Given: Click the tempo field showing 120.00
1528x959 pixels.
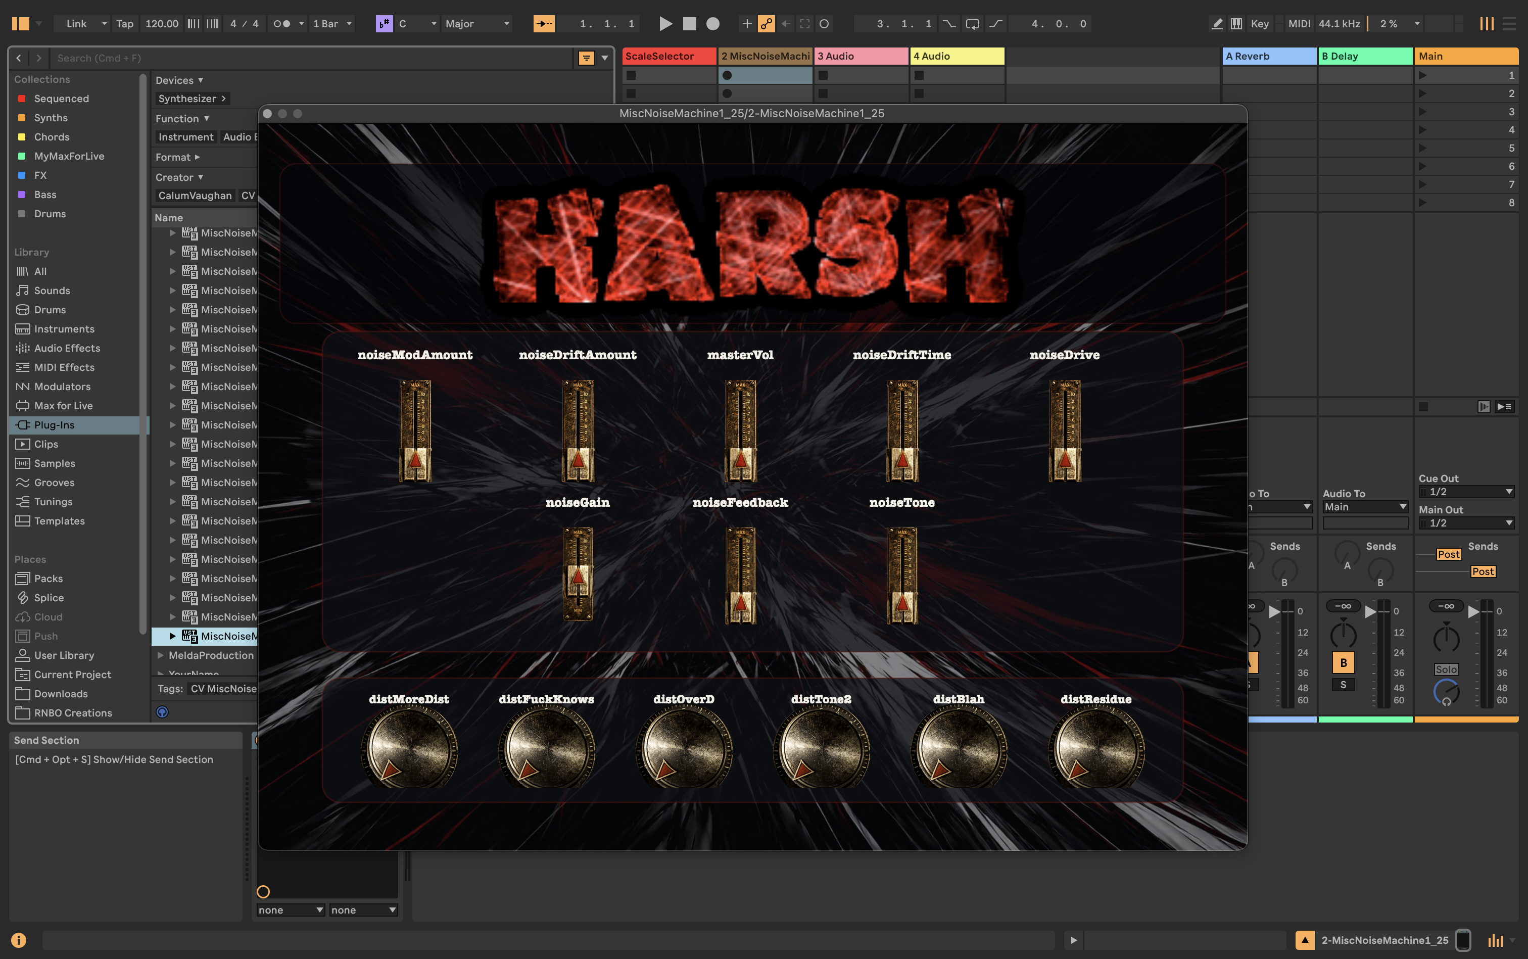Looking at the screenshot, I should pos(162,23).
